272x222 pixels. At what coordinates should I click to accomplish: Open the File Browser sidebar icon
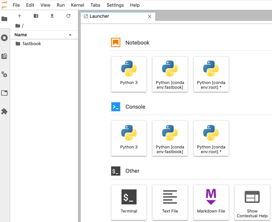click(x=4, y=19)
